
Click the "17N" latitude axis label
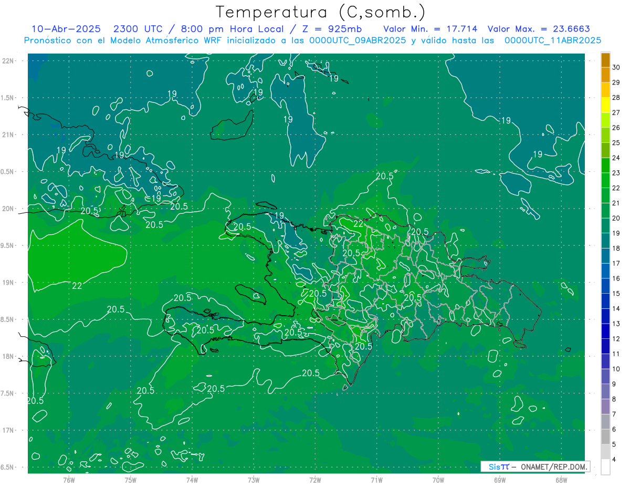coord(8,430)
